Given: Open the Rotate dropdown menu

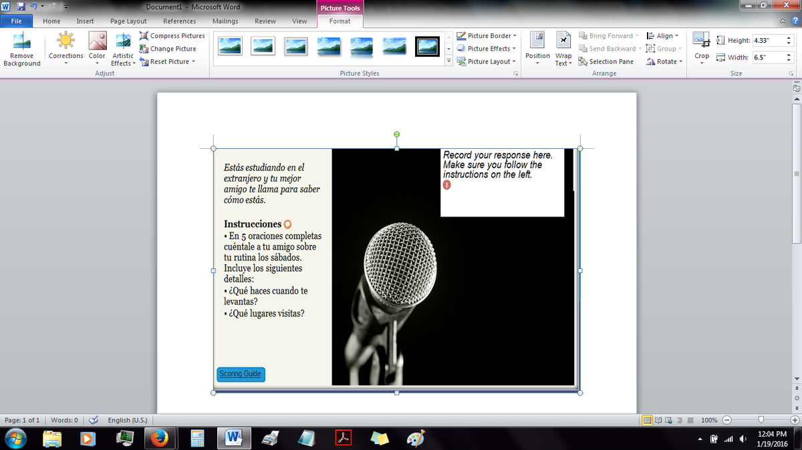Looking at the screenshot, I should tap(666, 61).
